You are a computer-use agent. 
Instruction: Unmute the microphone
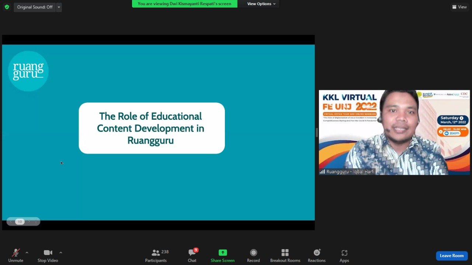pyautogui.click(x=15, y=255)
